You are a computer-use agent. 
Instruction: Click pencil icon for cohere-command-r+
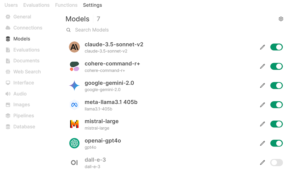[x=262, y=66]
